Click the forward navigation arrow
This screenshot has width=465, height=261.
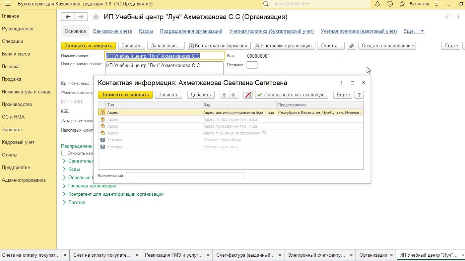[x=81, y=17]
